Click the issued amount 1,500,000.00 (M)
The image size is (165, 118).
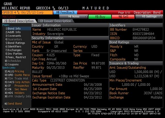(x=147, y=72)
